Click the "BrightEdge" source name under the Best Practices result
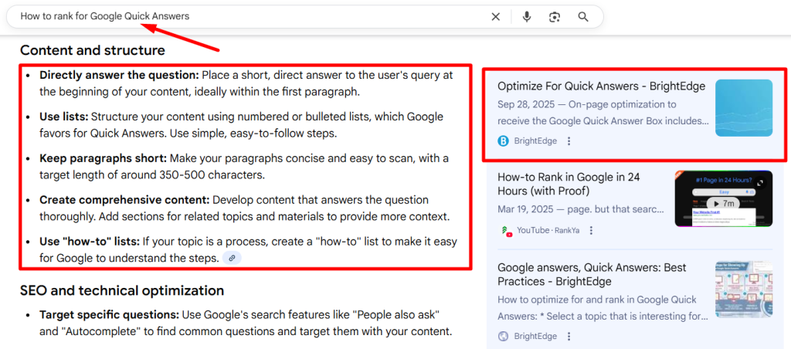Screen dimensions: 791x349 (x=536, y=336)
